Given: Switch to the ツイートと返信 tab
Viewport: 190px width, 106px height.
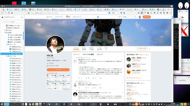Looking at the screenshot, I should click(88, 54).
